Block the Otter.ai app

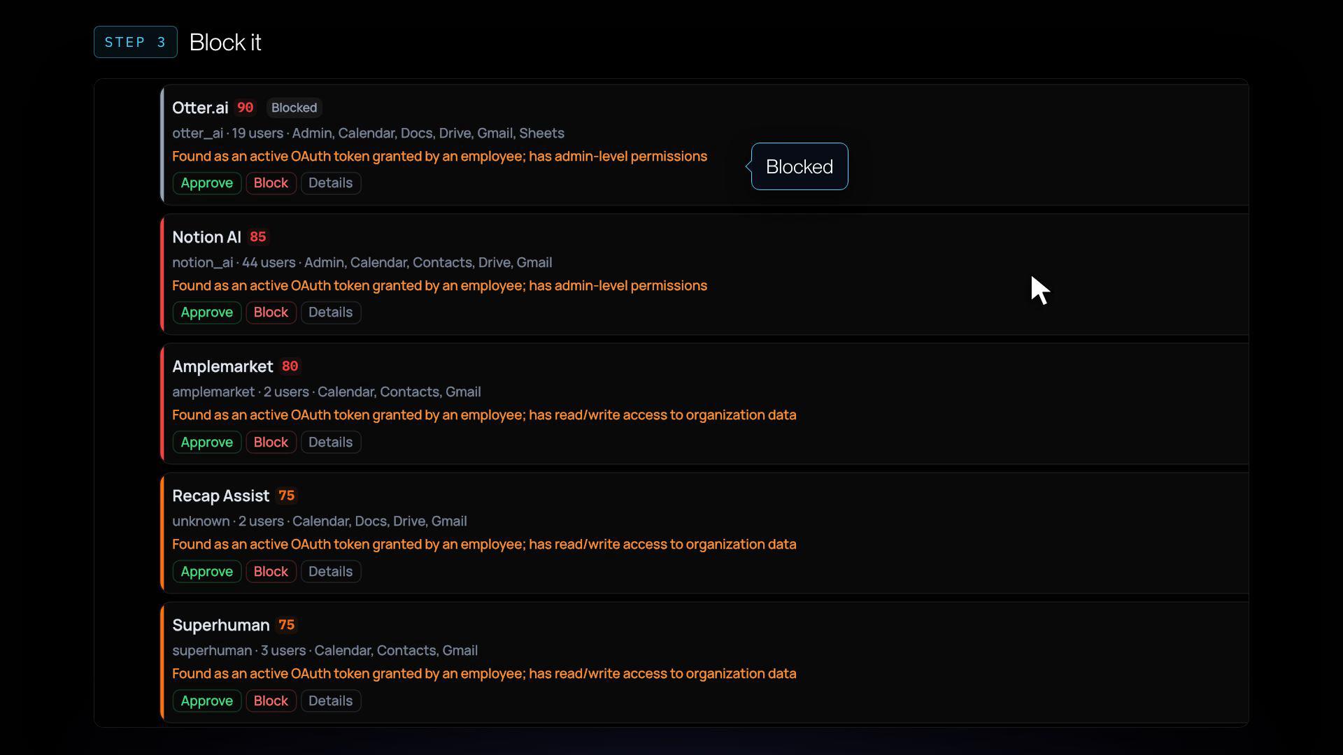271,183
